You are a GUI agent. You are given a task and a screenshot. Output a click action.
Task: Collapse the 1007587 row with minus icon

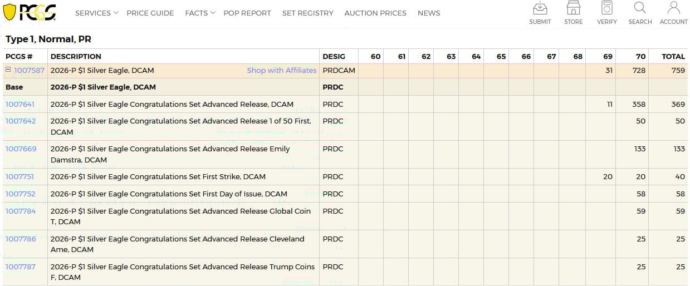8,70
